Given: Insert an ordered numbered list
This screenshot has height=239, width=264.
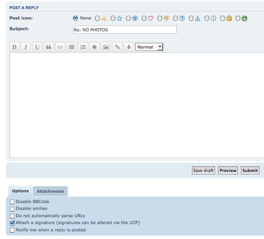Looking at the screenshot, I should [83, 47].
